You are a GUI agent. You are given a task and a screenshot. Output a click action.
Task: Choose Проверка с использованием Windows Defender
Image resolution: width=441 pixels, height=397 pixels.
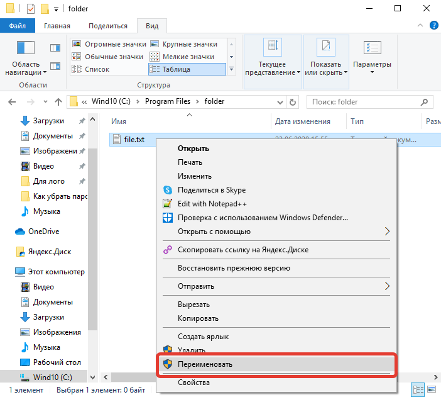pyautogui.click(x=276, y=218)
